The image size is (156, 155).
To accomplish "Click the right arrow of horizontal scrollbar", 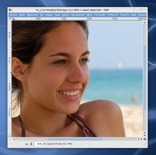I will pos(141,139).
